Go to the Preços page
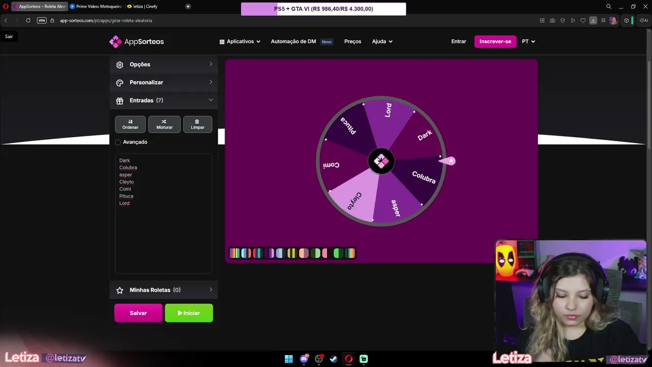The image size is (652, 367). pos(352,42)
